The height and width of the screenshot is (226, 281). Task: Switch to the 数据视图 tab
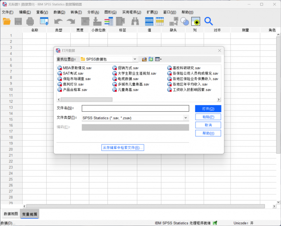click(x=11, y=214)
